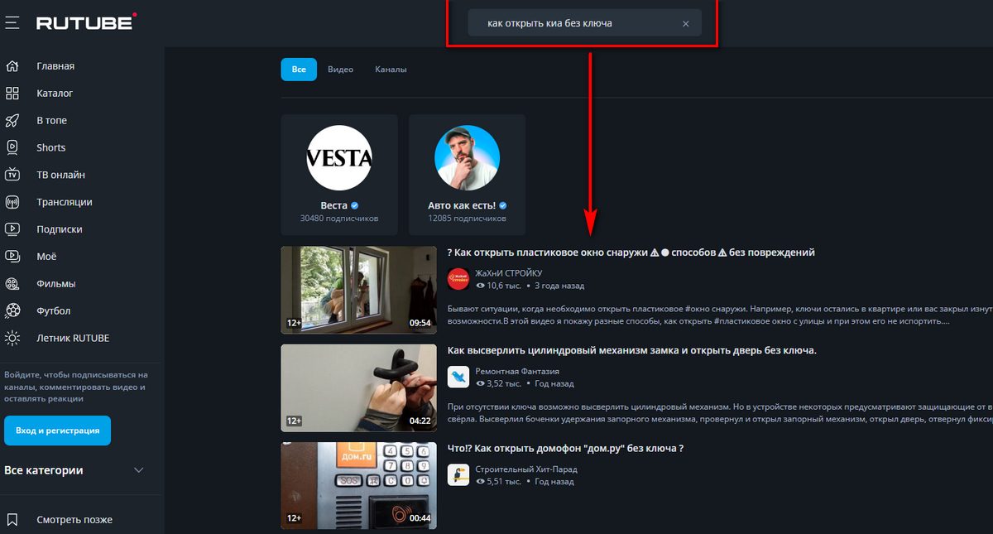Switch to the Видео tab
993x534 pixels.
pos(340,70)
